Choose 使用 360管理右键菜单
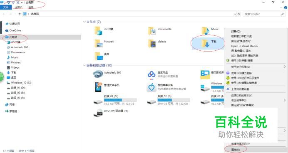Screen dimensions: 288x153 pyautogui.click(x=244, y=83)
